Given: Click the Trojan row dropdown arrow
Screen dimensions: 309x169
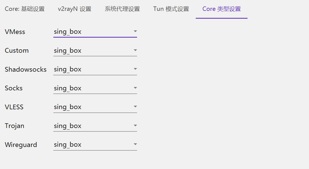Looking at the screenshot, I should click(x=135, y=125).
